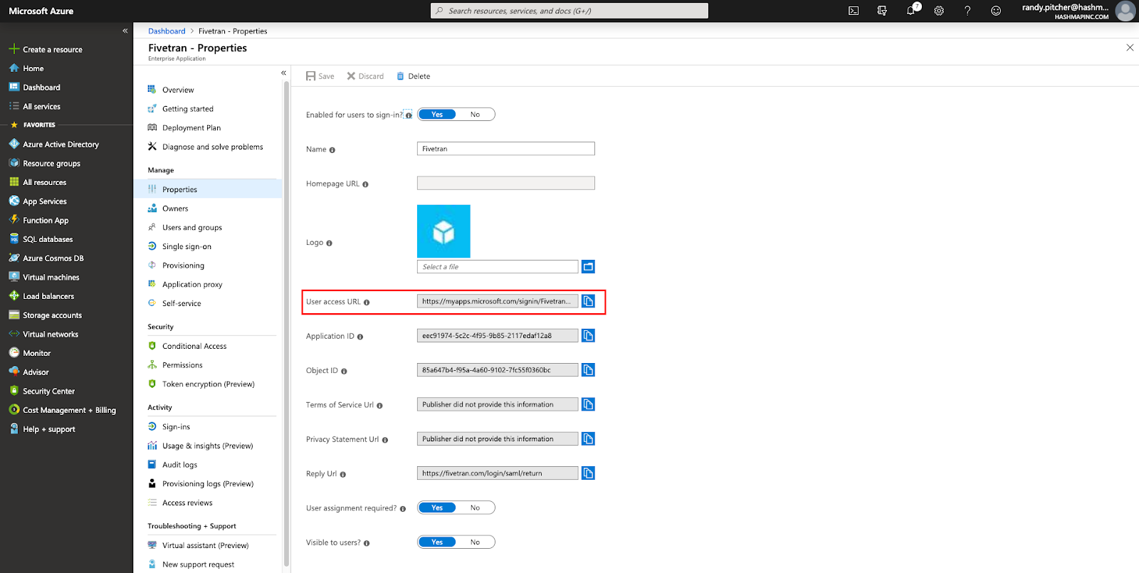1139x573 pixels.
Task: Save the property changes
Action: coord(320,76)
